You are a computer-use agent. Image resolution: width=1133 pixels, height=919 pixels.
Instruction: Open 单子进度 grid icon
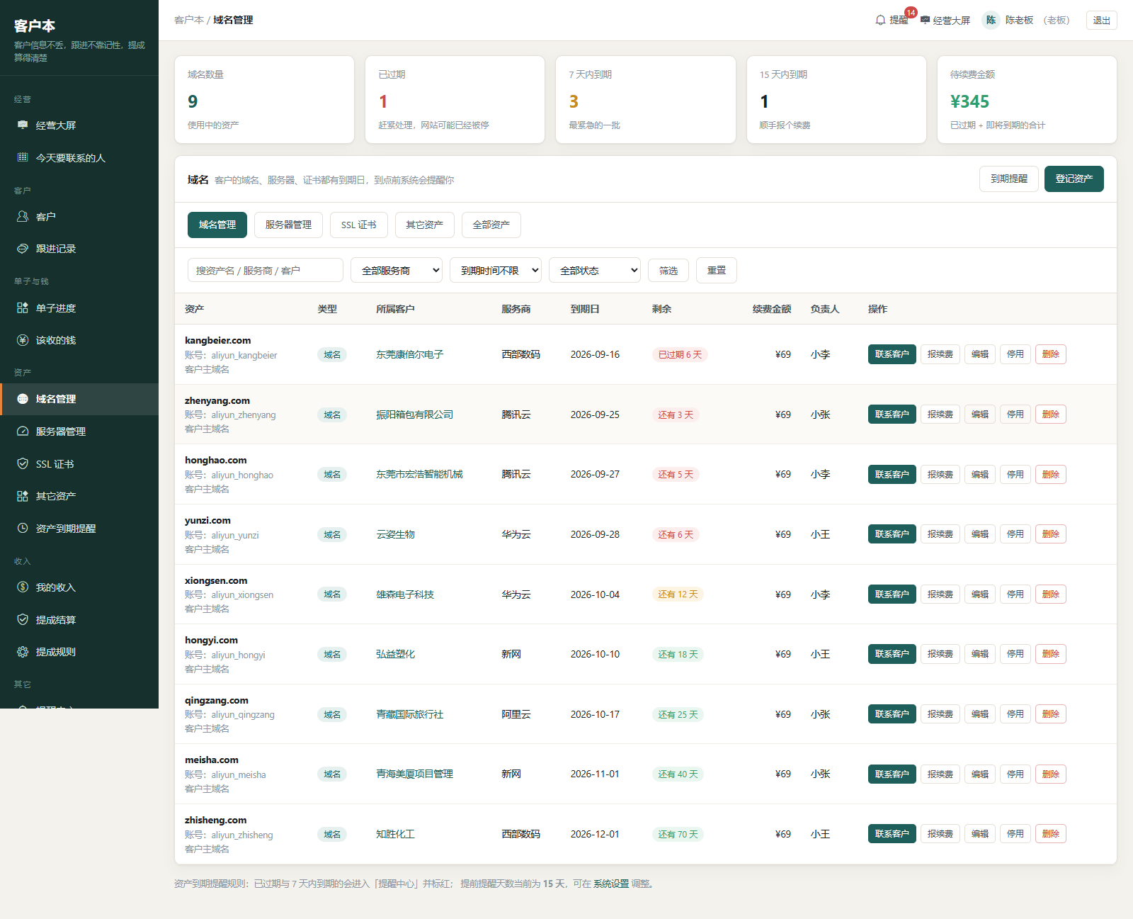pyautogui.click(x=23, y=308)
